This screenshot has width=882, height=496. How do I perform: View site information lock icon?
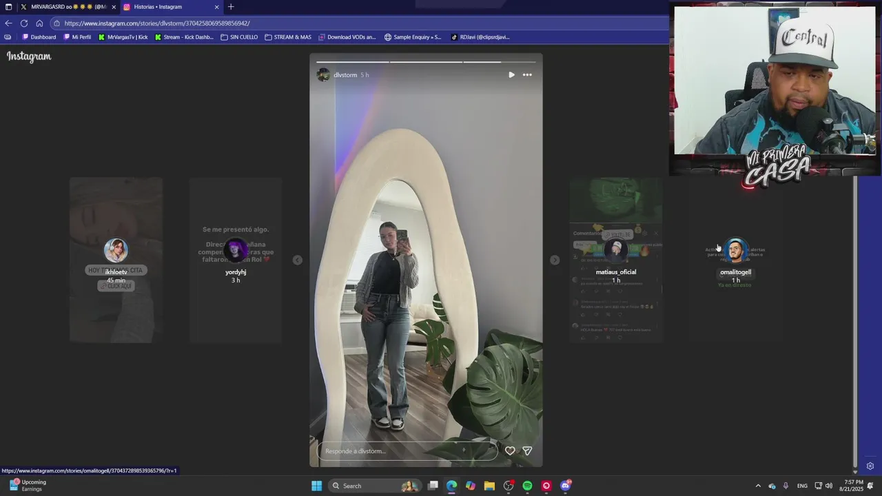(x=57, y=23)
